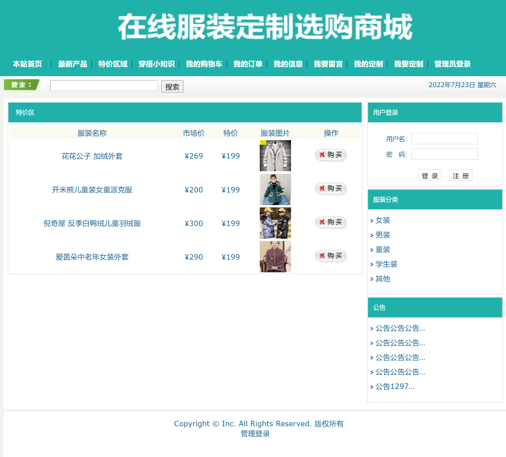Click the 花花公子 coat product thumbnail

[x=275, y=155]
